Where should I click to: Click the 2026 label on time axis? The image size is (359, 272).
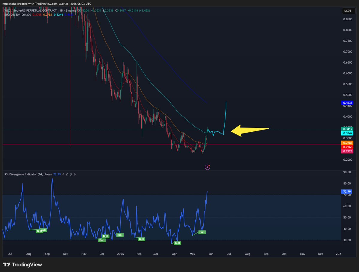coord(120,254)
